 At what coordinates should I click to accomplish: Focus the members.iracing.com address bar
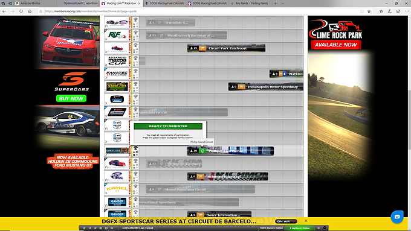(199, 11)
